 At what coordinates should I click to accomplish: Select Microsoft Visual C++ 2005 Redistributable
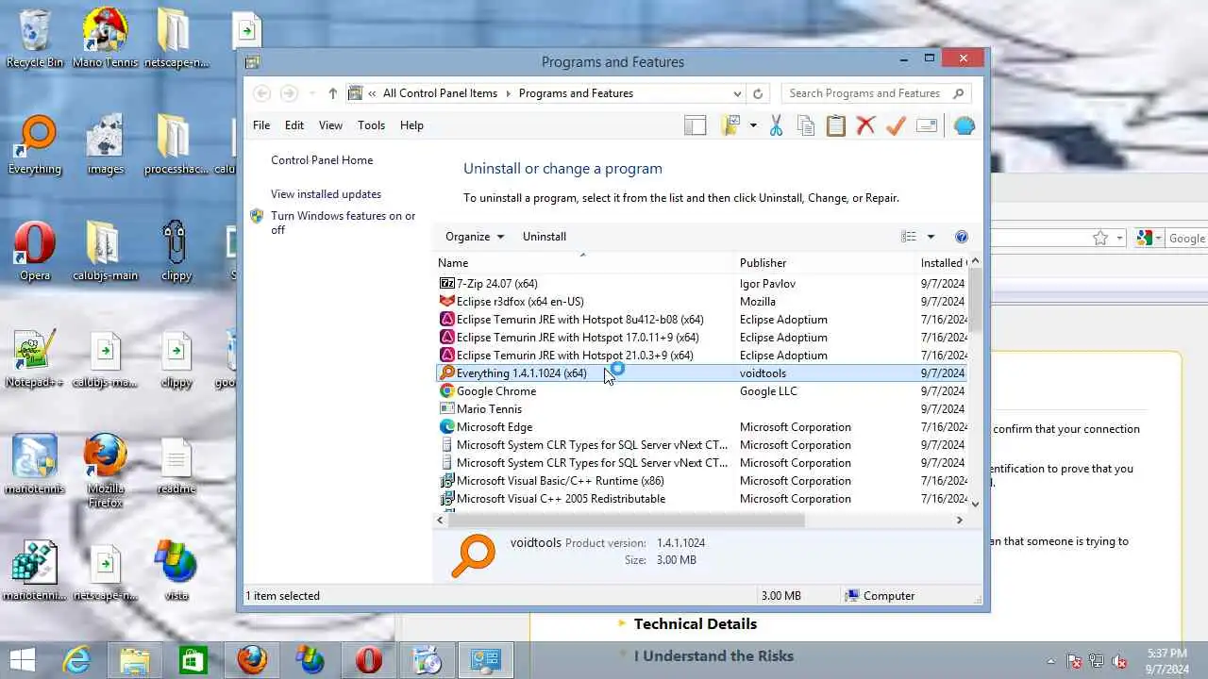click(701, 499)
